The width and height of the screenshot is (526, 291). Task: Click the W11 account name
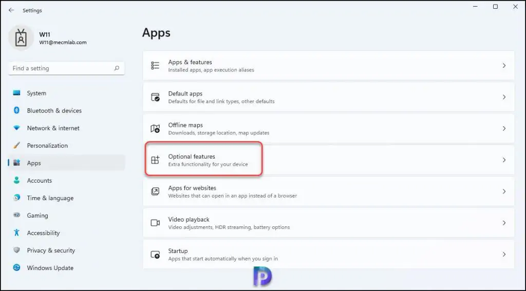pos(45,34)
